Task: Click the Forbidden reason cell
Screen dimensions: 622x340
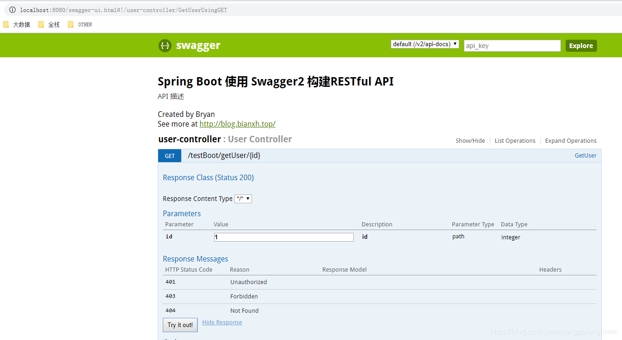Action: tap(244, 296)
